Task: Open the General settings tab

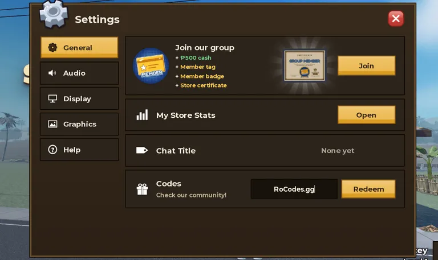Action: click(x=79, y=48)
